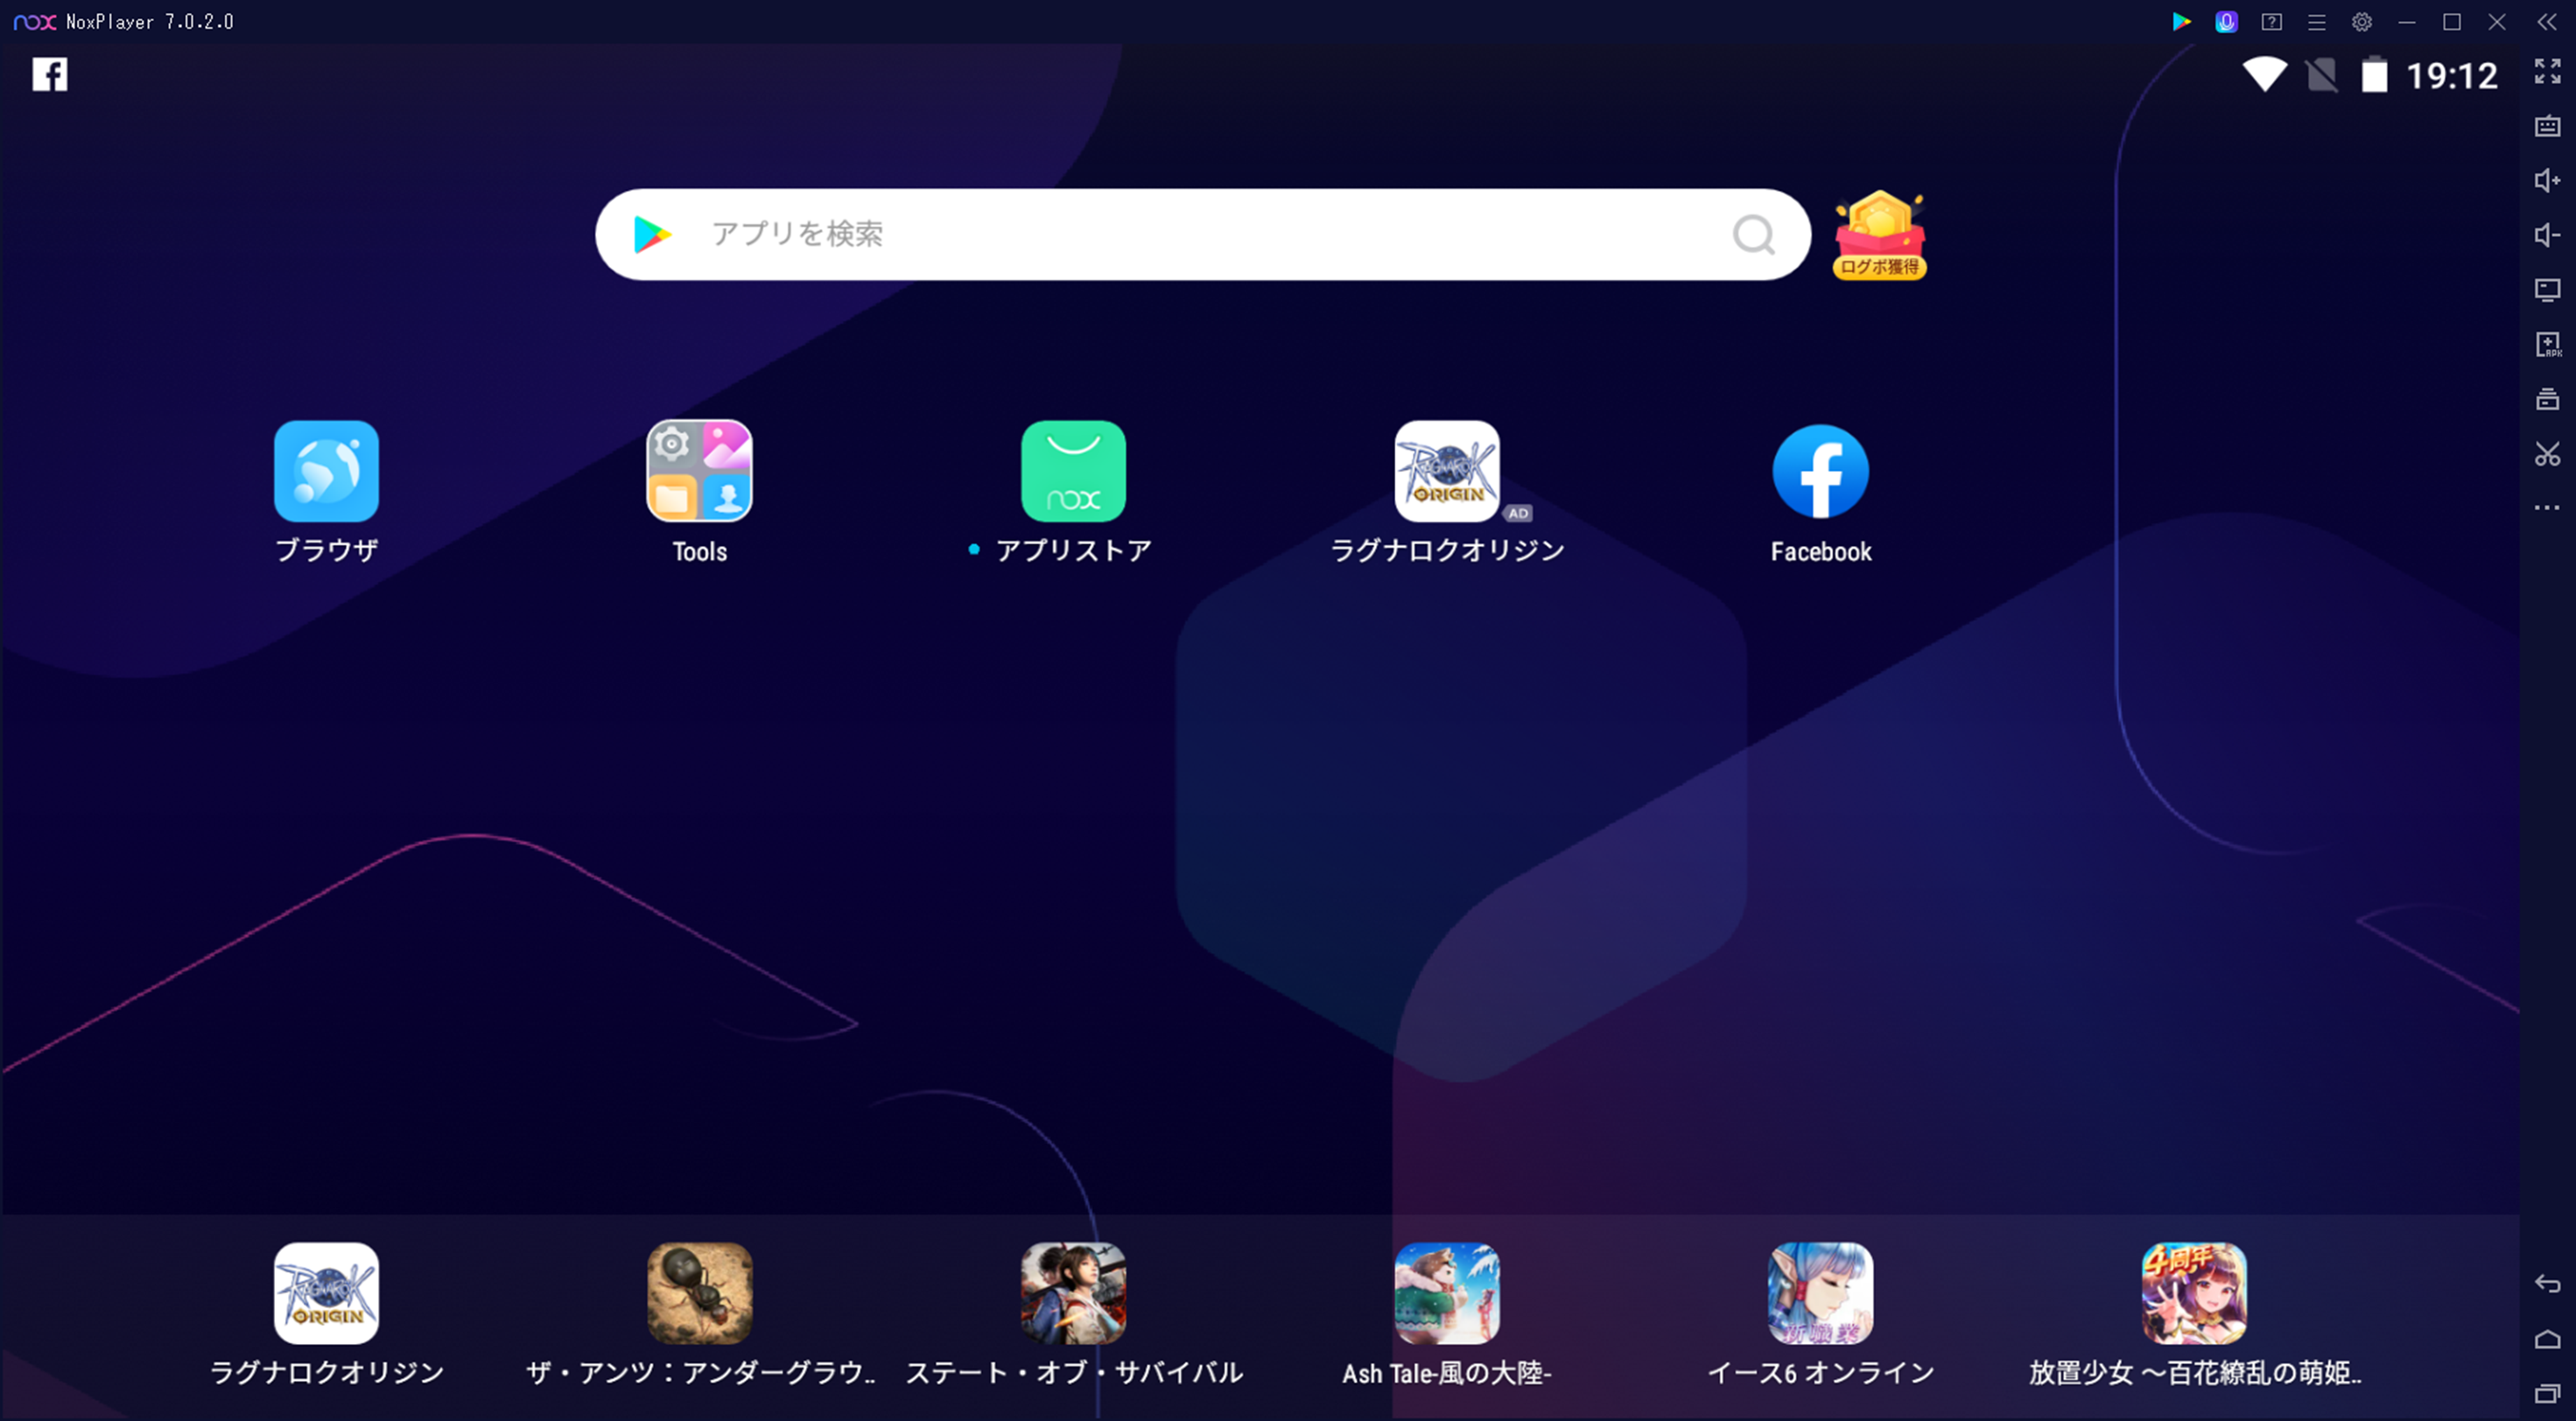2576x1421 pixels.
Task: Claim the ログボ獲得 login bonus gift
Action: click(x=1879, y=235)
